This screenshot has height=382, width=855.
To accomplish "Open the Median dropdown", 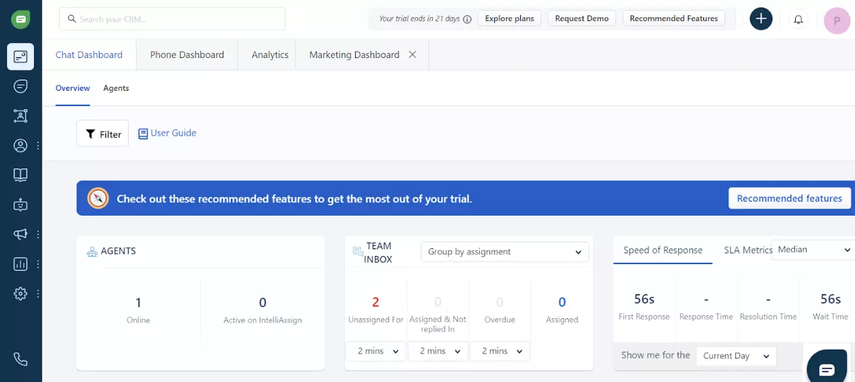I will coord(813,250).
